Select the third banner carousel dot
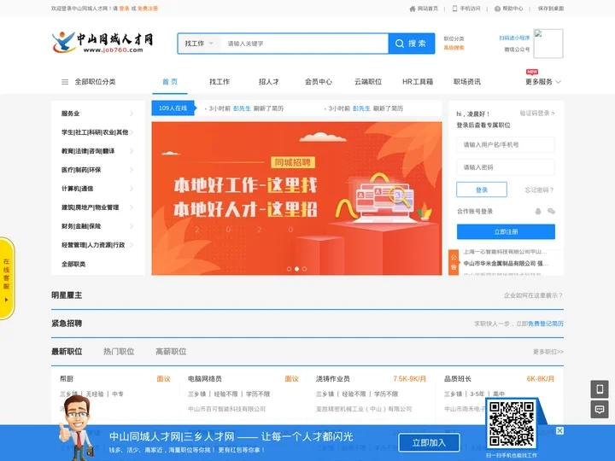Screen dimensions: 615x461 click(x=305, y=269)
